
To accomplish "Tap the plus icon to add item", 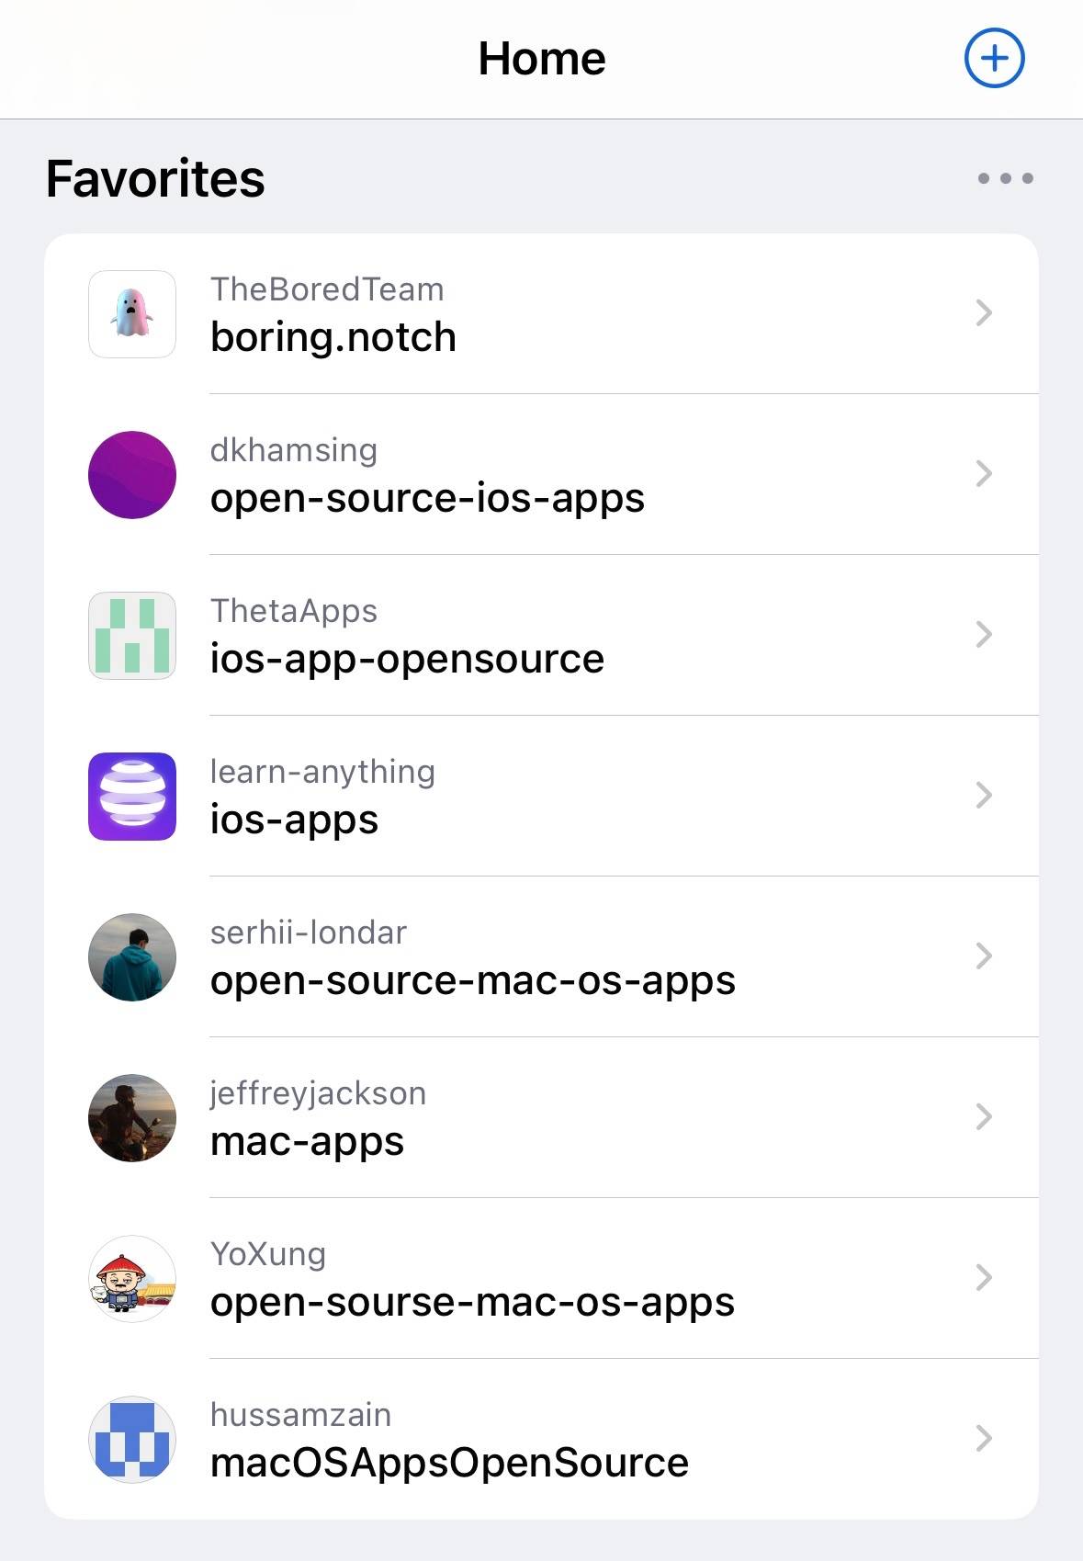I will coord(994,58).
